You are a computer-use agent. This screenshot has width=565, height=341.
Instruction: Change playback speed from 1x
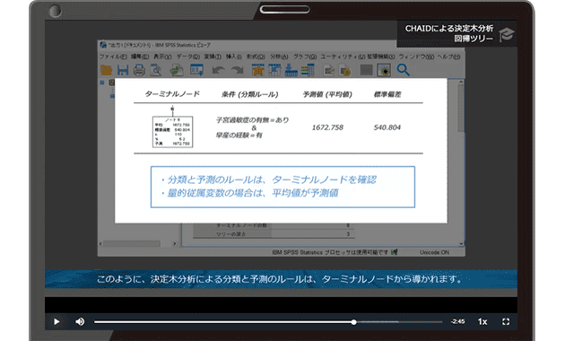tap(482, 321)
